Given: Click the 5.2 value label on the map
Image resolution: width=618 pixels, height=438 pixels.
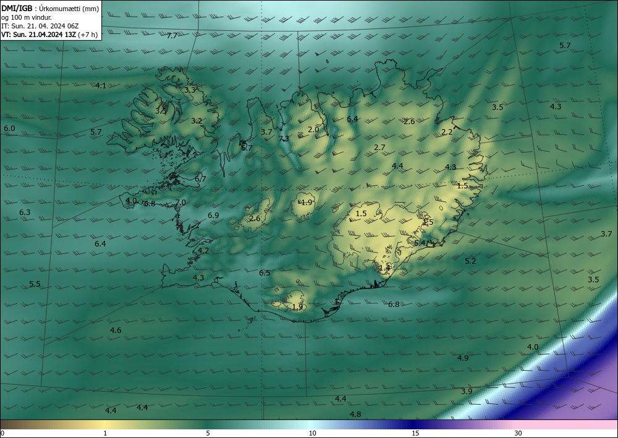Looking at the screenshot, I should coord(470,261).
